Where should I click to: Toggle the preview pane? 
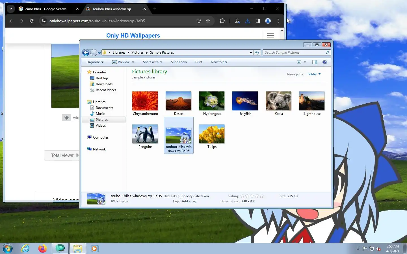(315, 62)
